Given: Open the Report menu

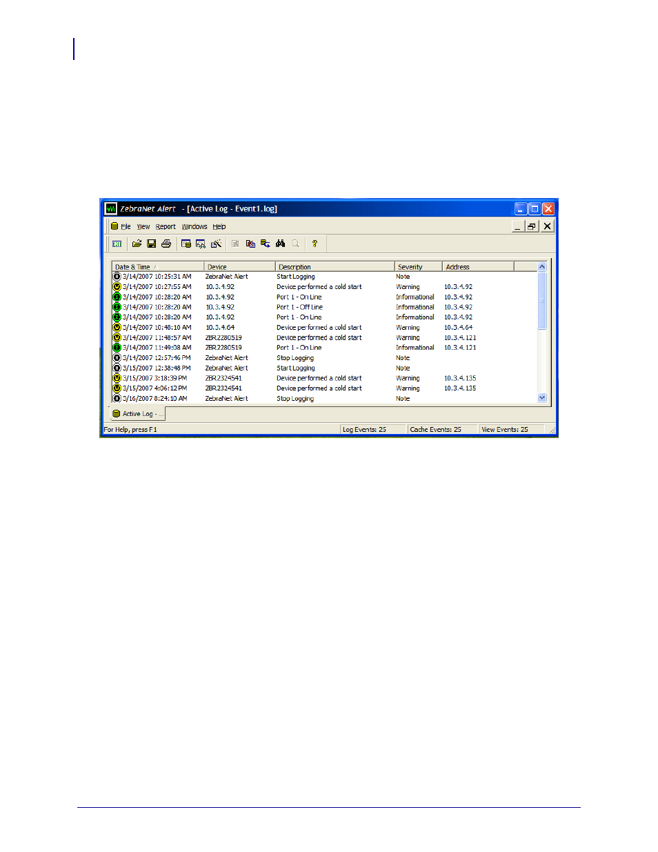Looking at the screenshot, I should [166, 226].
